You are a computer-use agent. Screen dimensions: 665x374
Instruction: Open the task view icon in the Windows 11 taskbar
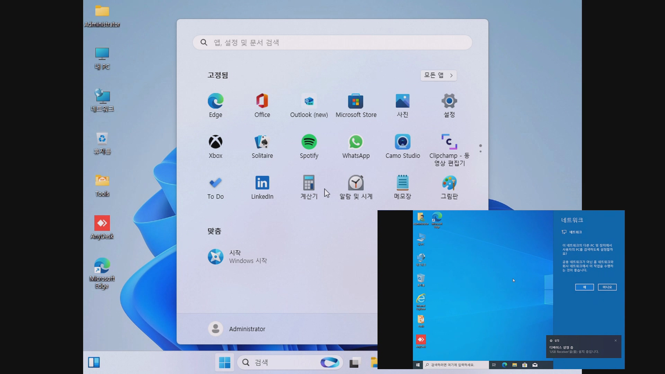[x=355, y=362]
